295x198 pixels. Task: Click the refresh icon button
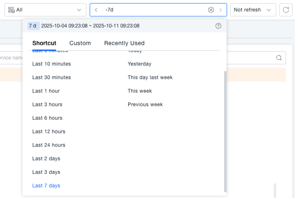pos(286,10)
